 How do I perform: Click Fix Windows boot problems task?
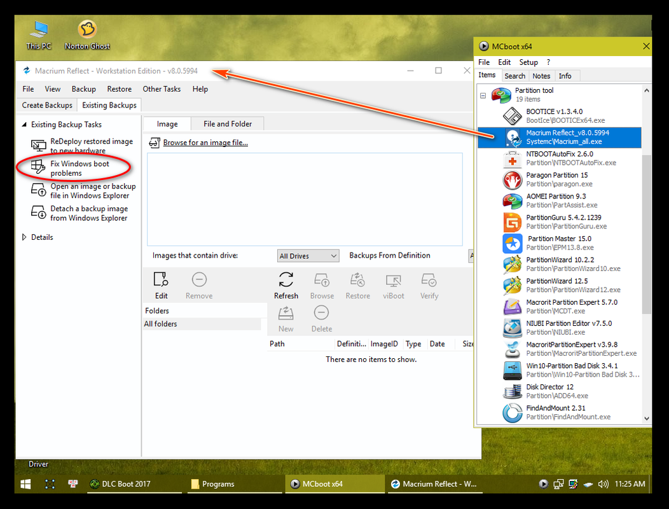pyautogui.click(x=71, y=168)
